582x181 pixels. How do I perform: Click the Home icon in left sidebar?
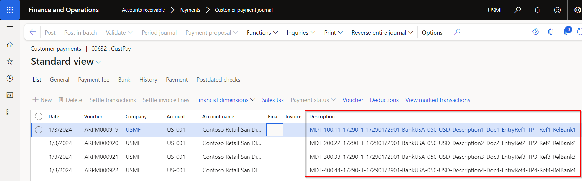click(x=10, y=45)
